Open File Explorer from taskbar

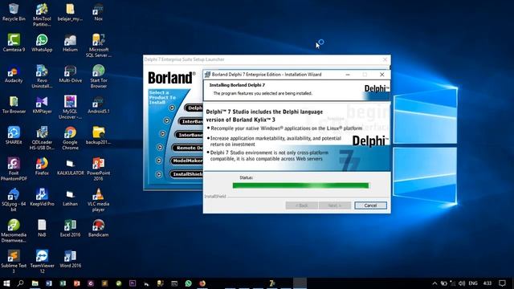coord(35,283)
